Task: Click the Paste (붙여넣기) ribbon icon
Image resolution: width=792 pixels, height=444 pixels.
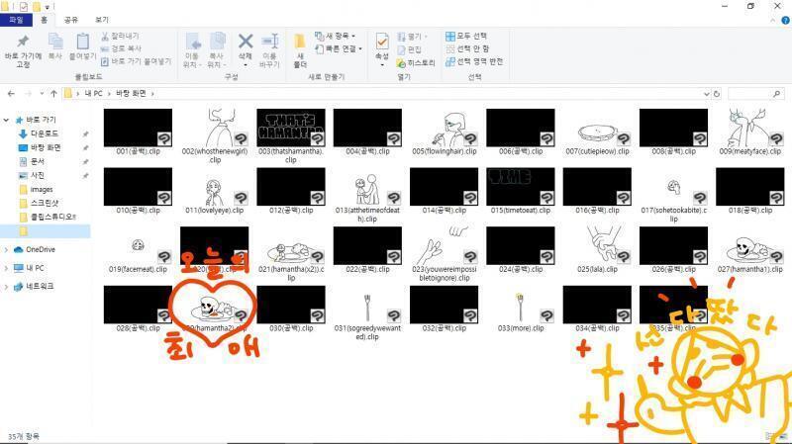Action: pos(82,42)
